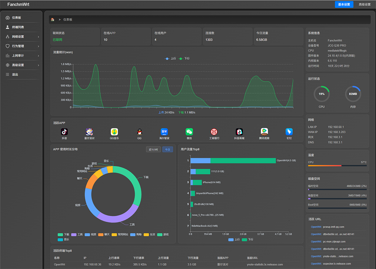
Task: Open the 工商银行 bank icon
Action: pyautogui.click(x=214, y=132)
